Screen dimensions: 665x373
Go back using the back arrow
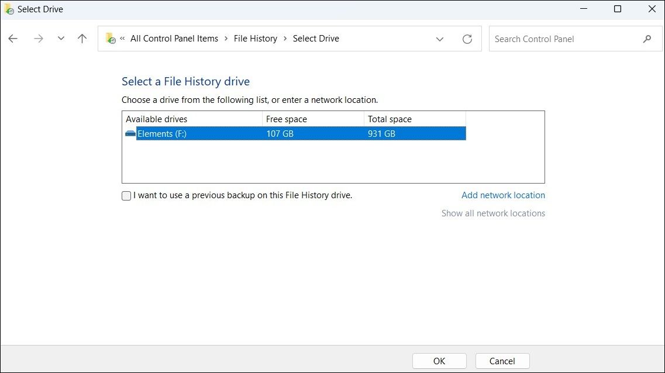(13, 39)
